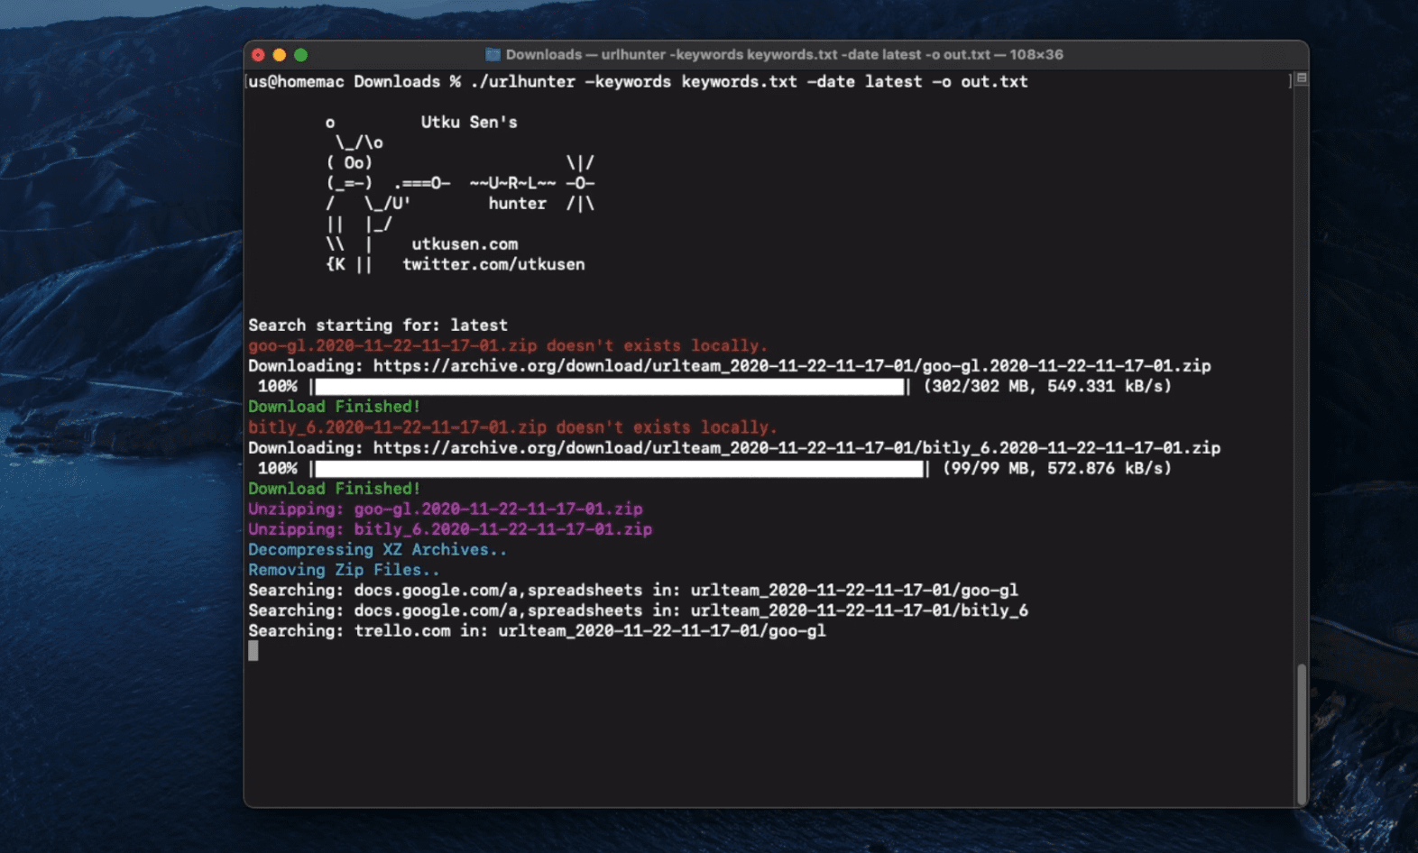This screenshot has height=853, width=1418.
Task: Click the red close window button
Action: click(258, 55)
